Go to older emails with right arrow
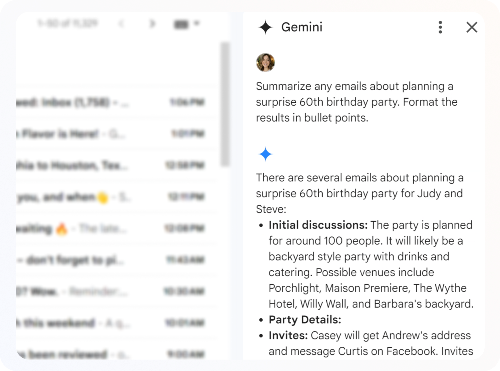 [152, 24]
